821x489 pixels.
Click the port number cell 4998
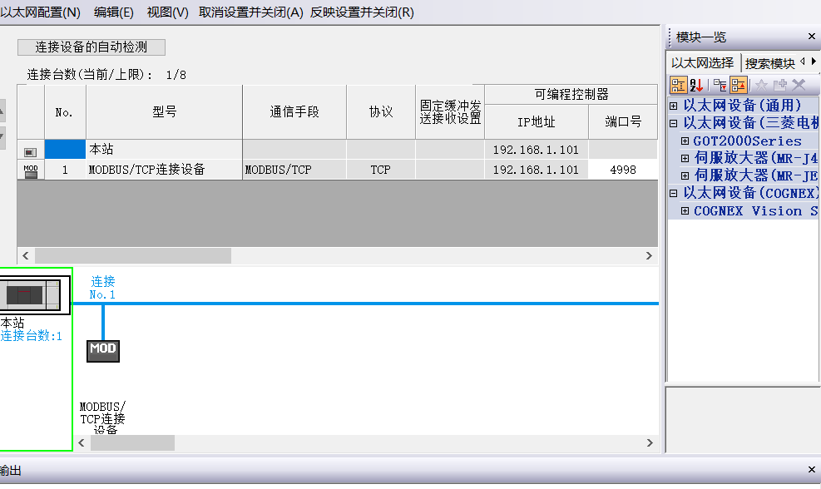point(623,170)
